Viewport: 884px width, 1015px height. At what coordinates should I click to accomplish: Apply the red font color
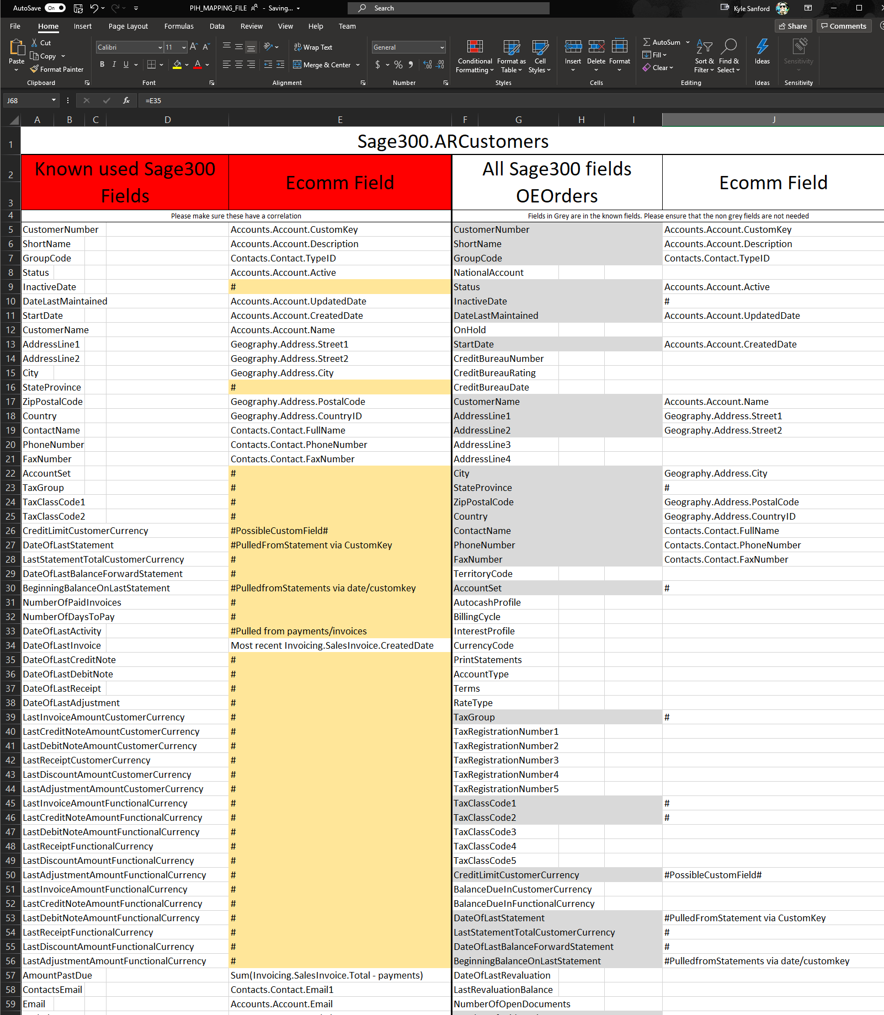coord(198,65)
